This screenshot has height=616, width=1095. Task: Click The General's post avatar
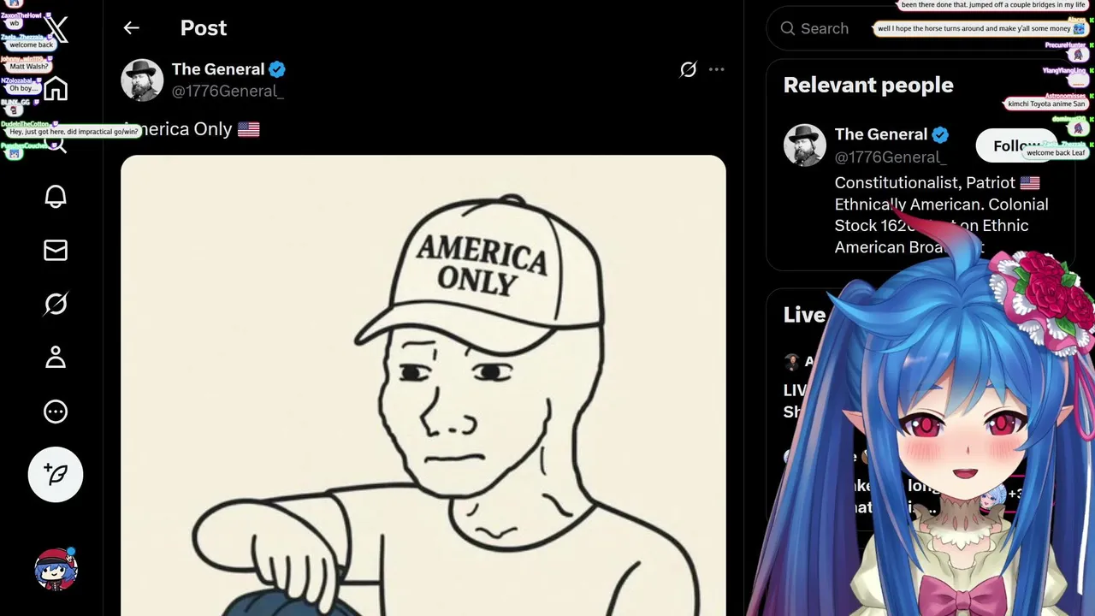[x=142, y=80]
